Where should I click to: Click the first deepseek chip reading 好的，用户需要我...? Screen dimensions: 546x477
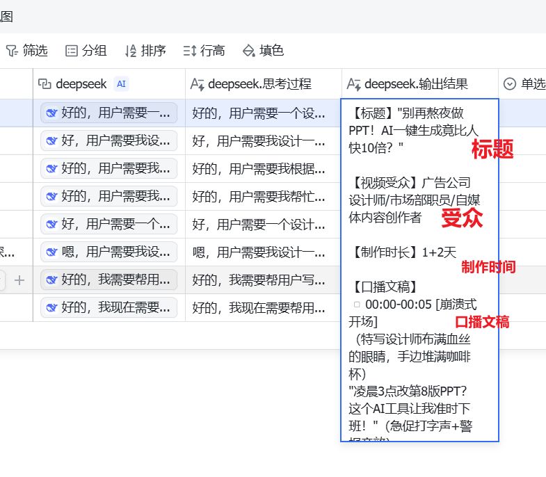(x=109, y=168)
